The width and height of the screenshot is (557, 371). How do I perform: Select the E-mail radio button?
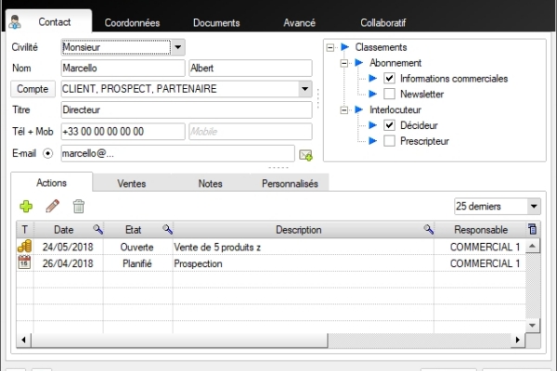pos(48,153)
